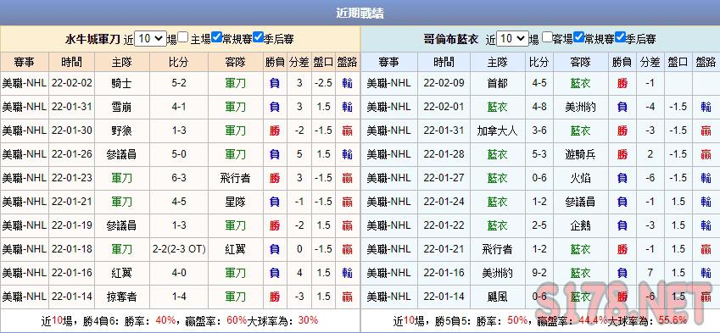Click 颶風 home team on 22-01-14 right table

coord(497,297)
